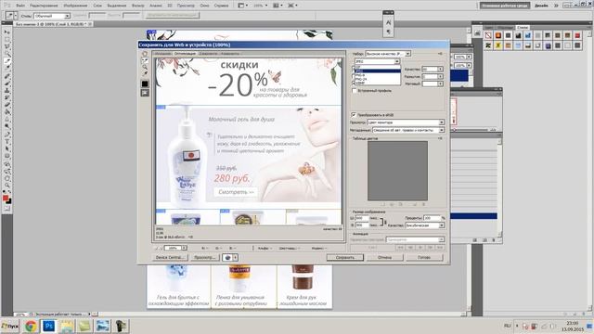Open the Metadata (Метаданные) dropdown
This screenshot has height=334, width=594.
point(408,130)
